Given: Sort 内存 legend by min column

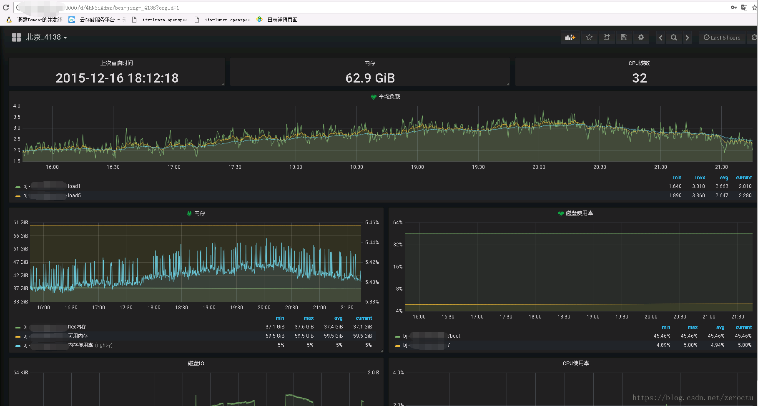Looking at the screenshot, I should tap(280, 318).
